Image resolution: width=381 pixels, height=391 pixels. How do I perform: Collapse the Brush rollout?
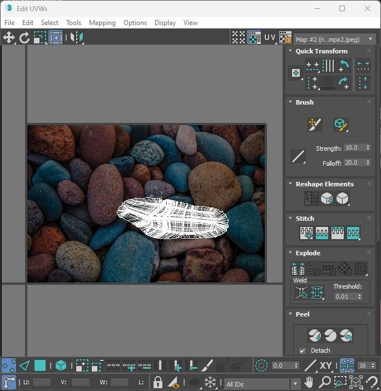pyautogui.click(x=290, y=102)
